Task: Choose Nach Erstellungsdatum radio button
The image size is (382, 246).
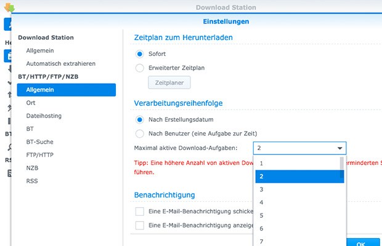Action: click(140, 119)
